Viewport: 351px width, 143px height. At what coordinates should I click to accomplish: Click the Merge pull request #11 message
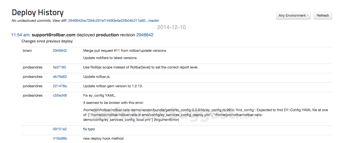tap(124, 51)
